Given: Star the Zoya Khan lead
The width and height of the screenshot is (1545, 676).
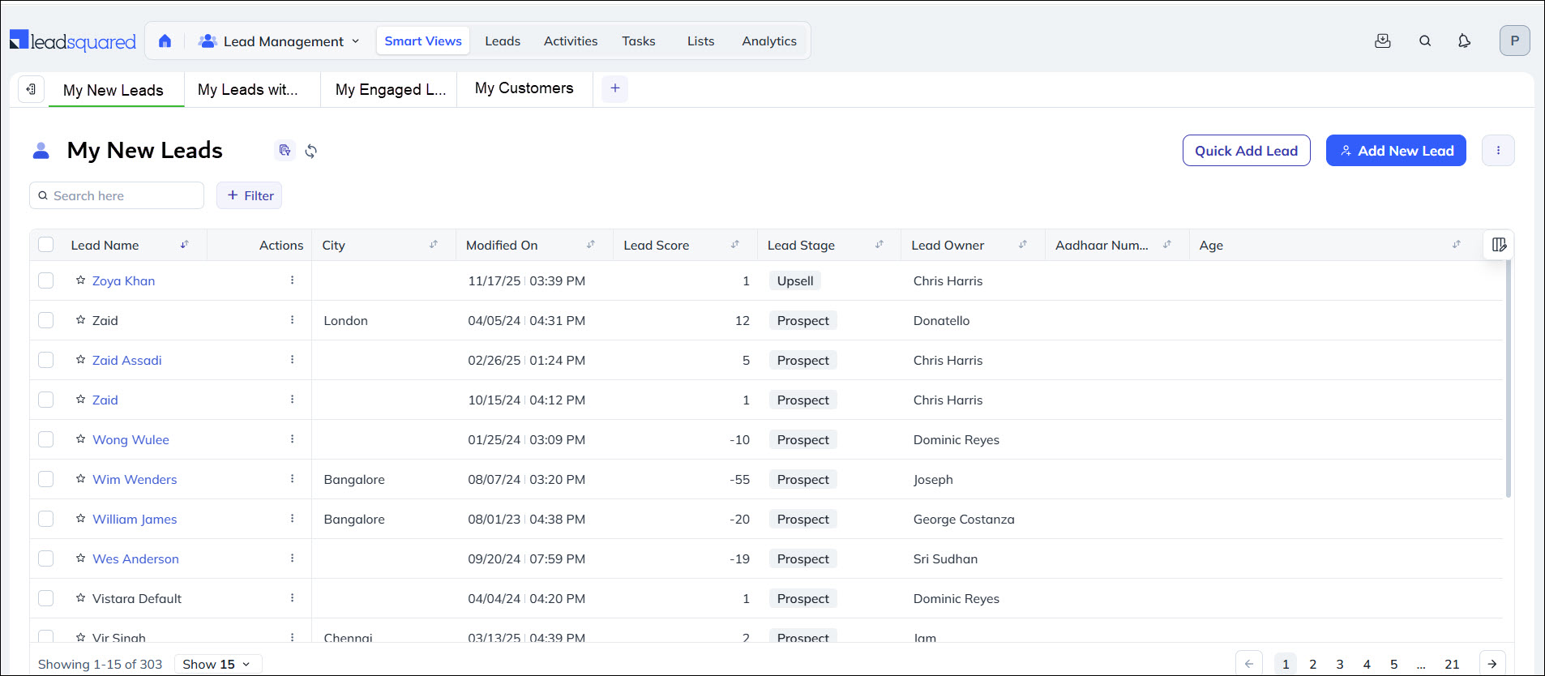Looking at the screenshot, I should point(81,280).
